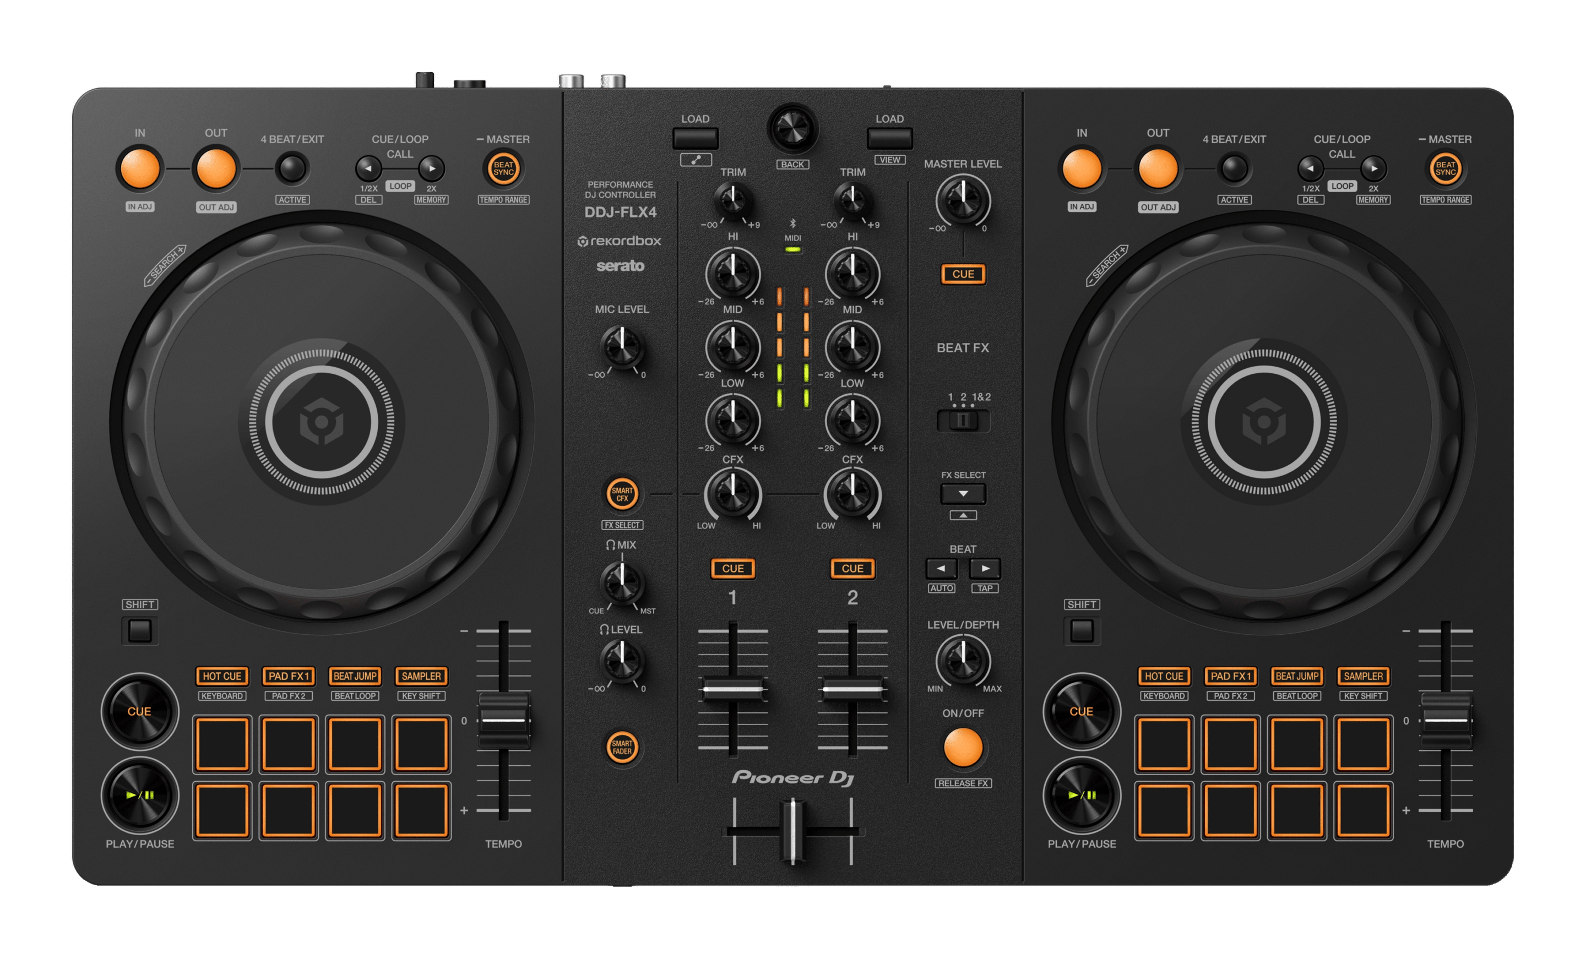Select SAMPLER mode on left deck

point(421,676)
